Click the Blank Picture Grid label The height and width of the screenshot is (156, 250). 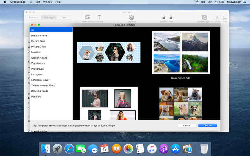[x=181, y=78]
